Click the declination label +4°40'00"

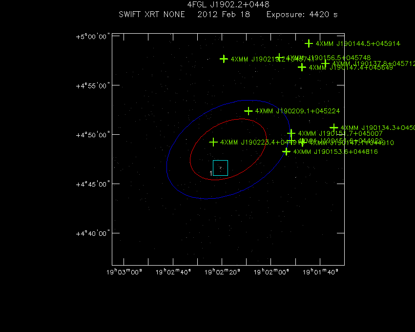point(93,233)
